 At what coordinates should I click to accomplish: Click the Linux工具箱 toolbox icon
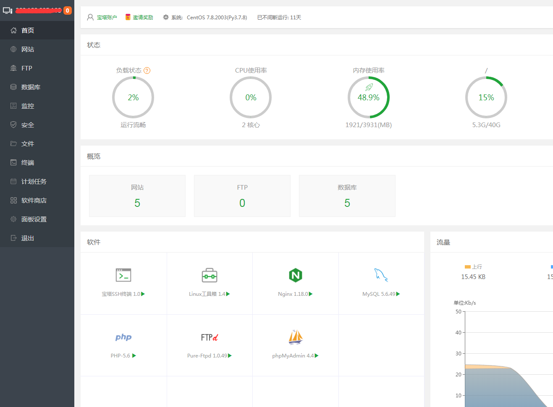coord(210,275)
